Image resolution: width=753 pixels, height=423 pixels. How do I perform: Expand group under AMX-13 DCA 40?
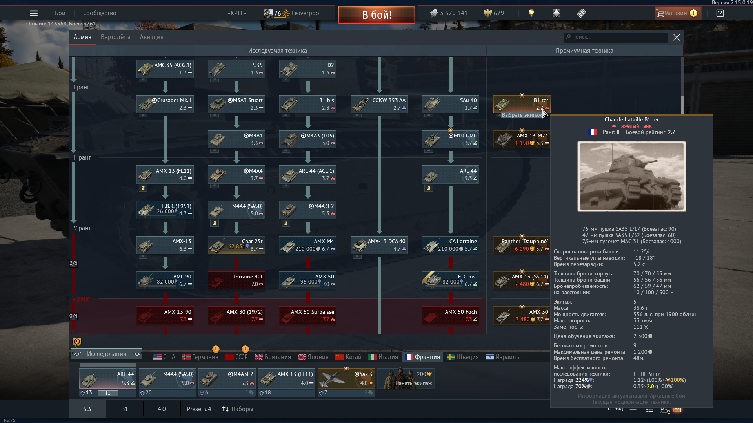(357, 256)
